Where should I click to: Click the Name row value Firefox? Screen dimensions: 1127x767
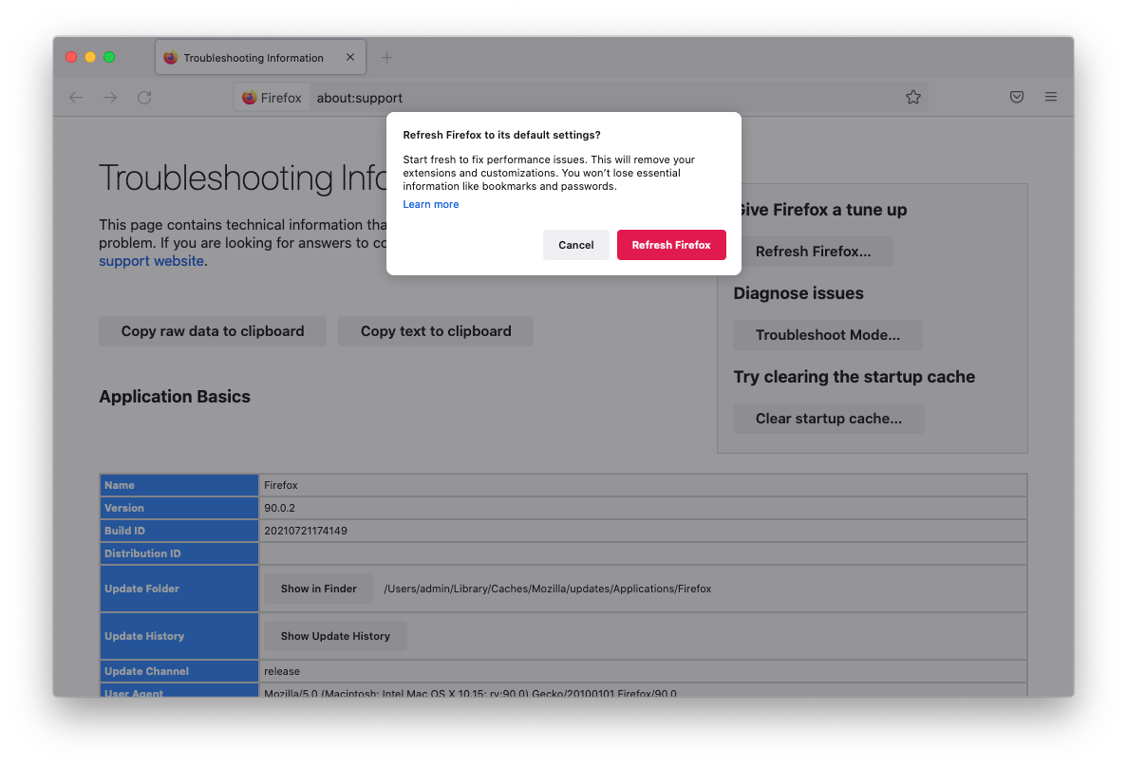click(280, 485)
